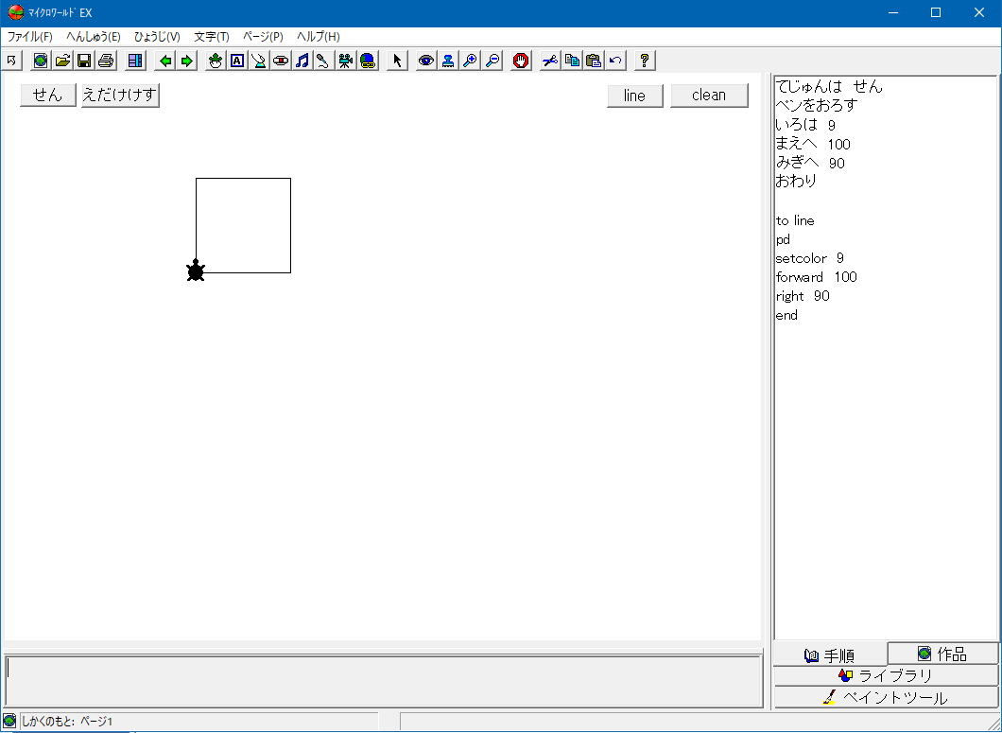Image resolution: width=1002 pixels, height=733 pixels.
Task: Select the zoom-out magnifier tool
Action: pos(492,61)
